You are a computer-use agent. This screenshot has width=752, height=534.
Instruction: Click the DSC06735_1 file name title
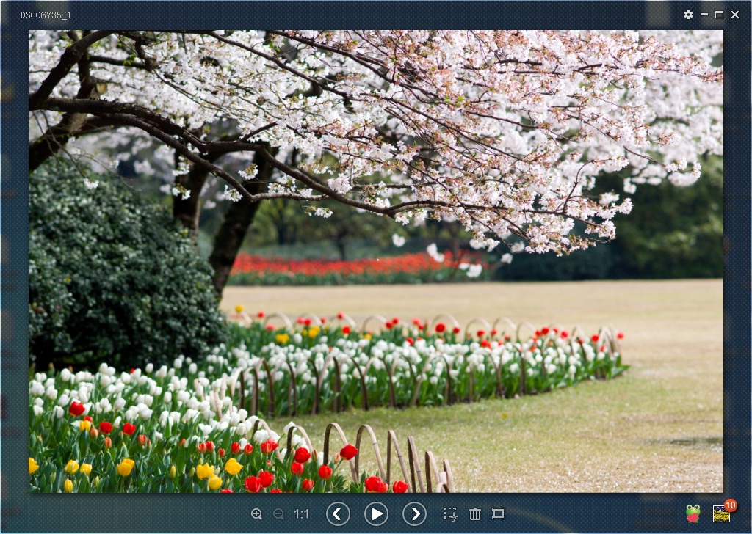point(46,15)
